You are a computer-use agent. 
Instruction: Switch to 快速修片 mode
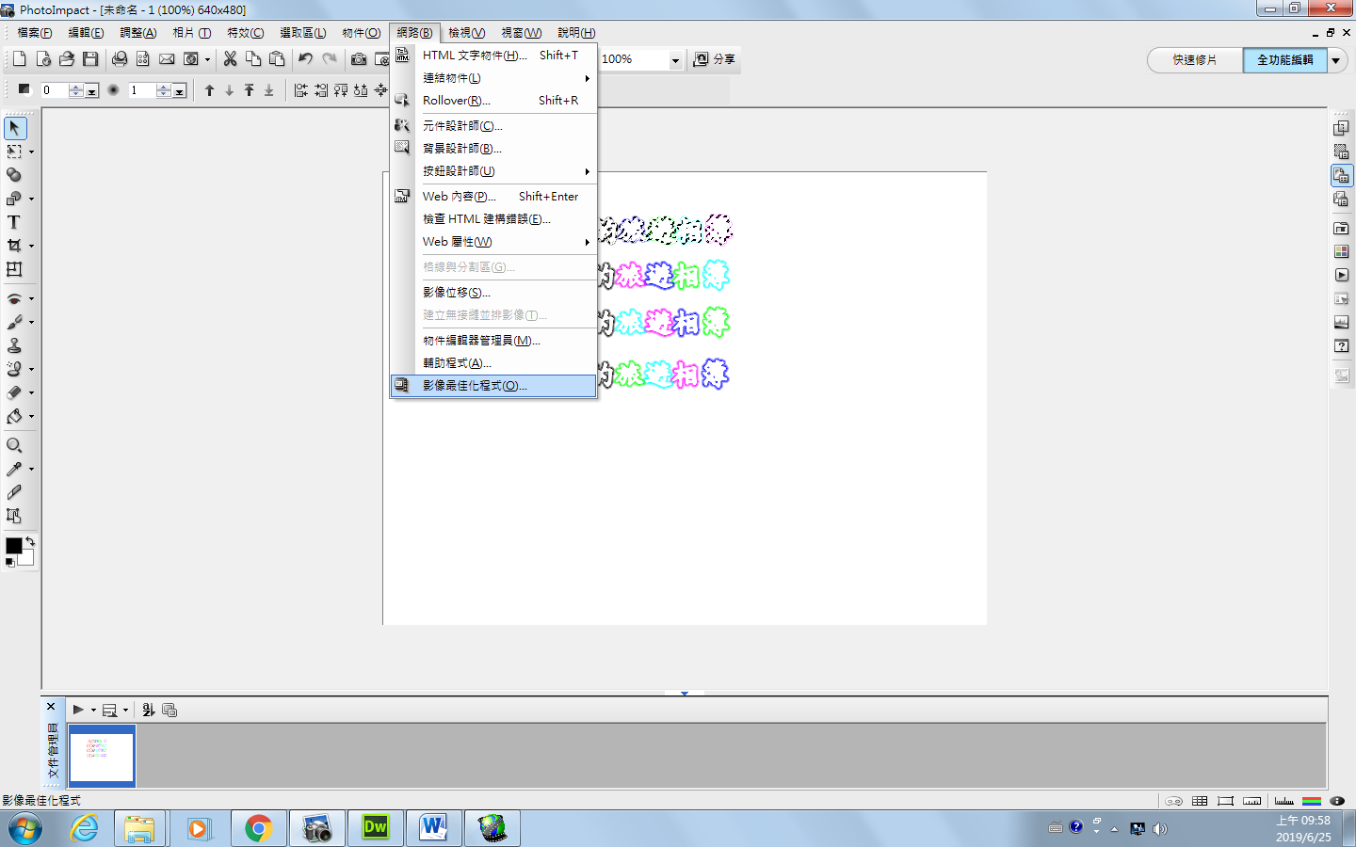click(1194, 60)
